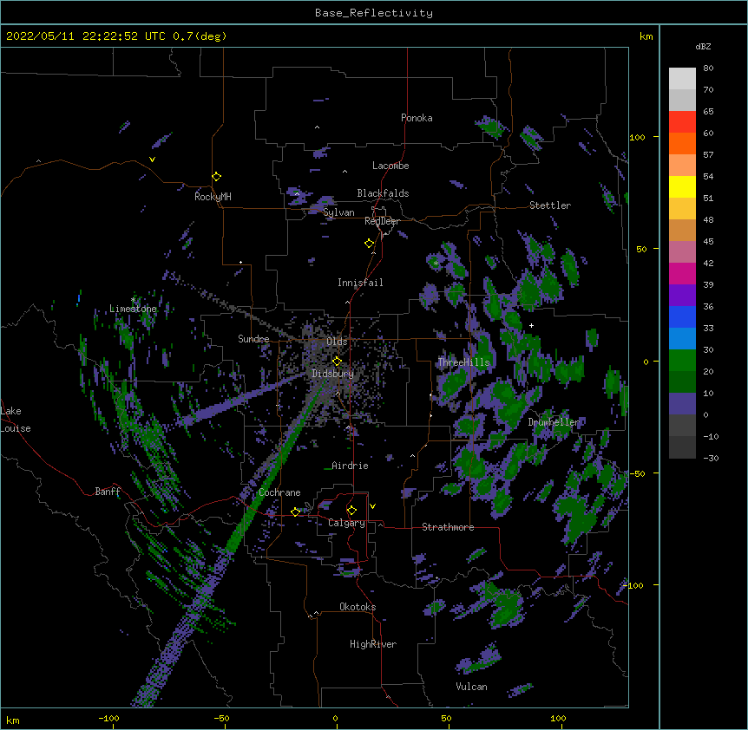Click the km unit label at bottom left
Image resolution: width=748 pixels, height=730 pixels.
click(x=12, y=720)
